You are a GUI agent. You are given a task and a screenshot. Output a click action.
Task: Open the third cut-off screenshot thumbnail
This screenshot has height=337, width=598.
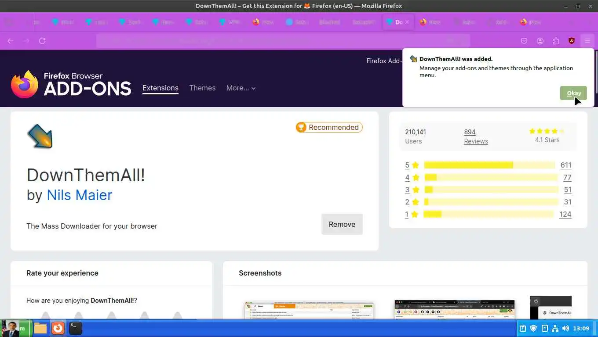tap(551, 307)
